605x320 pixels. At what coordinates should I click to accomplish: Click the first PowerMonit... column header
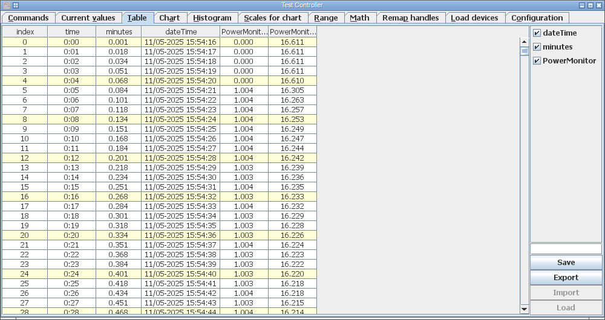tap(244, 32)
